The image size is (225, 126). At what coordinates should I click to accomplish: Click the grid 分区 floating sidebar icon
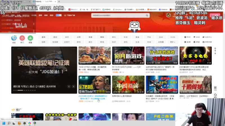(x=215, y=88)
